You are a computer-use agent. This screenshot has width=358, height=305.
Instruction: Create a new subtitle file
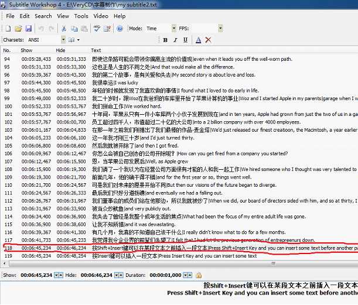[x=8, y=29]
